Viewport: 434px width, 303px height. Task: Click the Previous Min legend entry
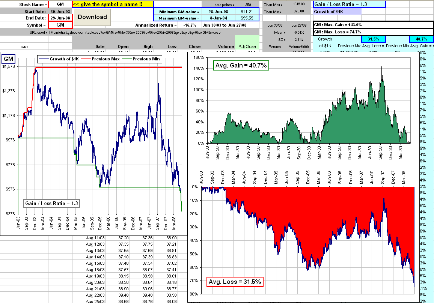[141, 59]
